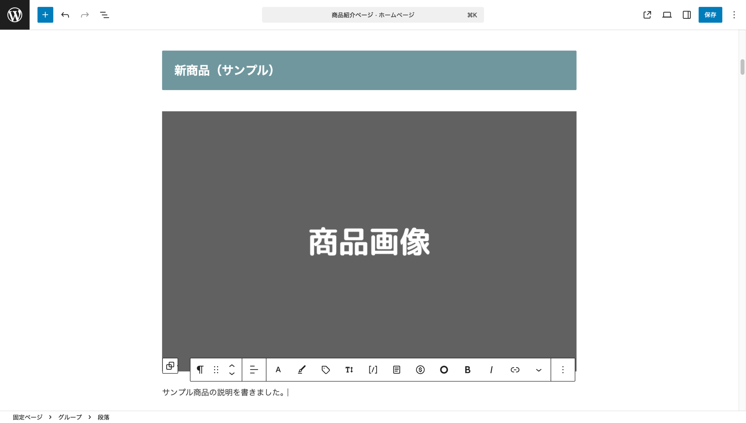Image resolution: width=746 pixels, height=423 pixels.
Task: Open the block inserter plus button
Action: point(45,15)
